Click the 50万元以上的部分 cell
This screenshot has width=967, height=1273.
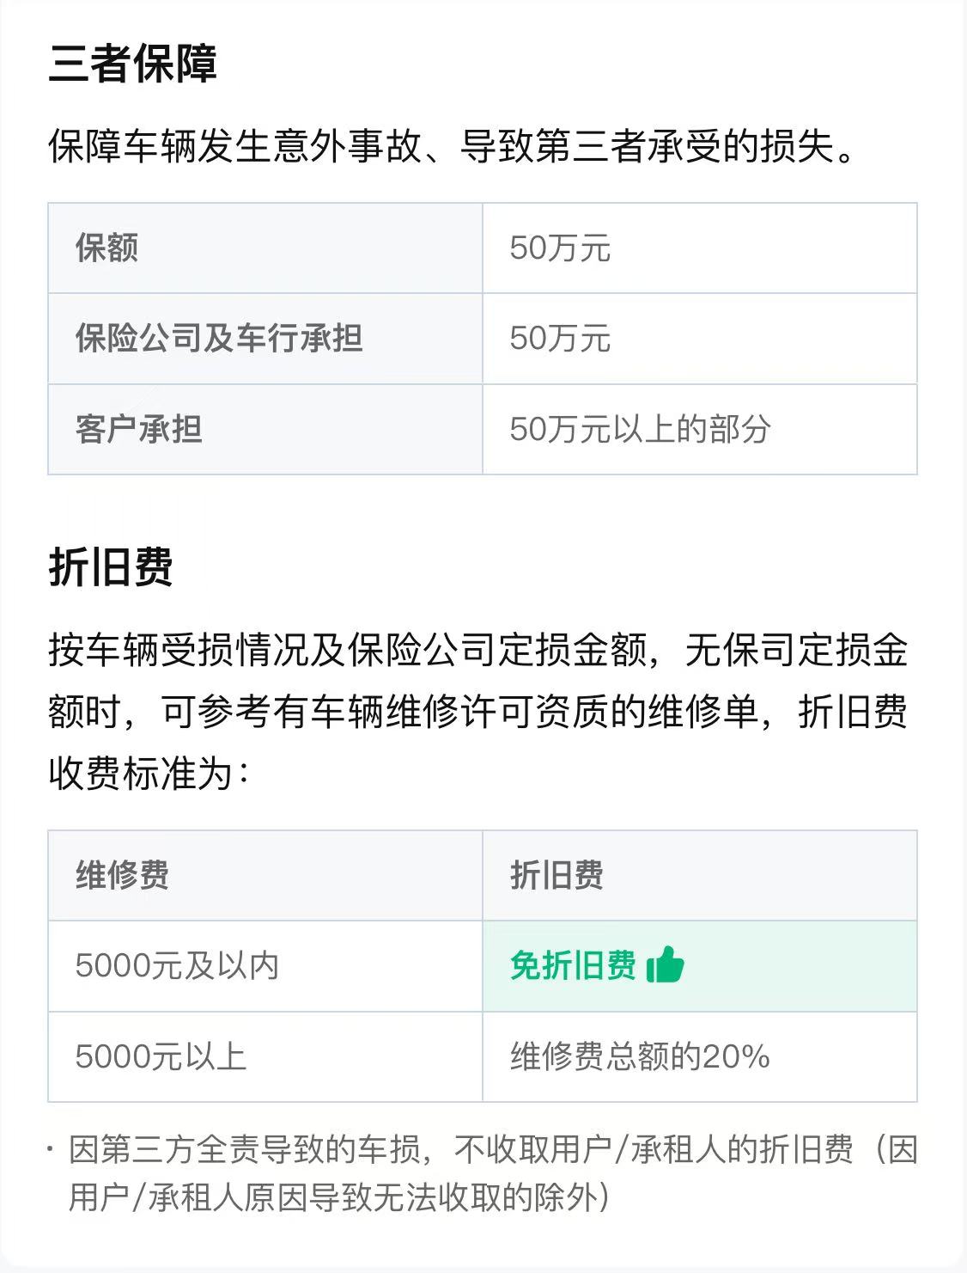(640, 429)
